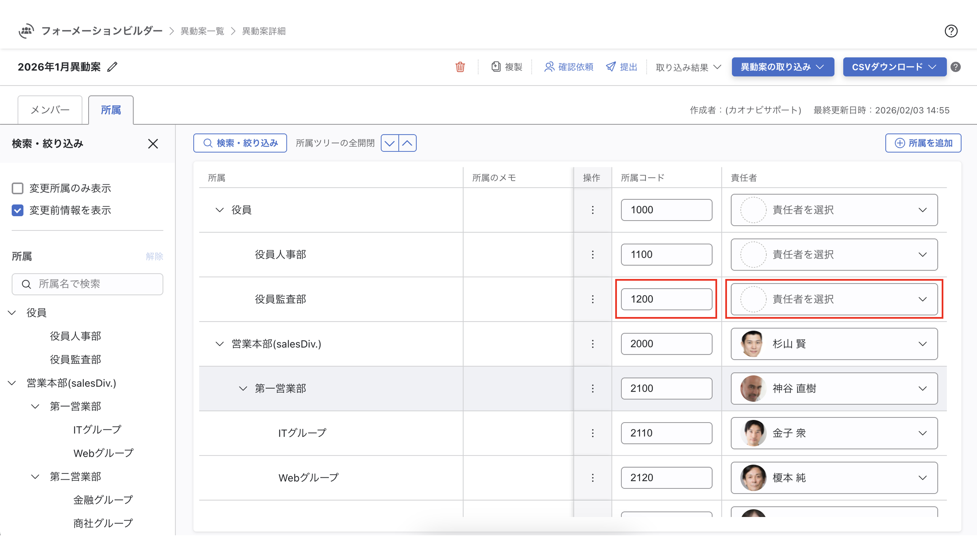Collapse 第一営業部 row in the table

pos(243,389)
